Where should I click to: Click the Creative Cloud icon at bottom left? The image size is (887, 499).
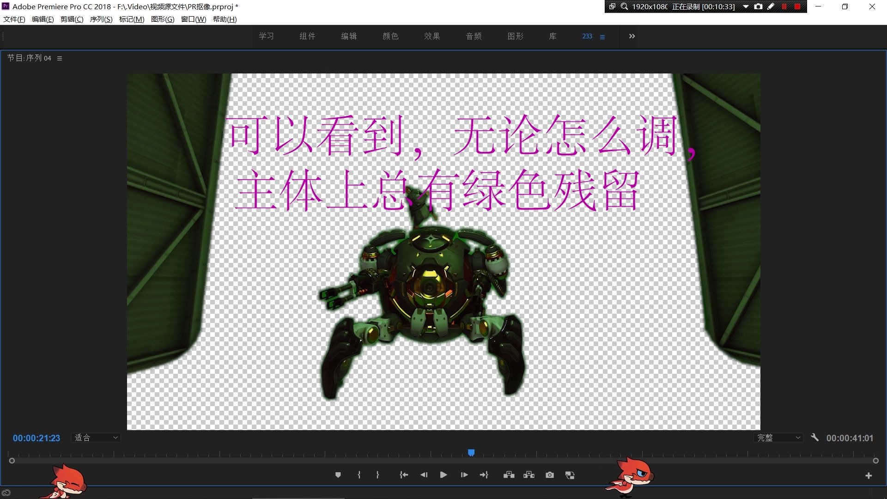(x=6, y=493)
